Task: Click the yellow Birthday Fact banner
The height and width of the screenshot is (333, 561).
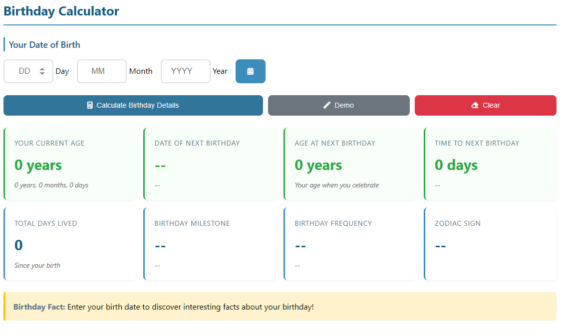Action: point(280,307)
